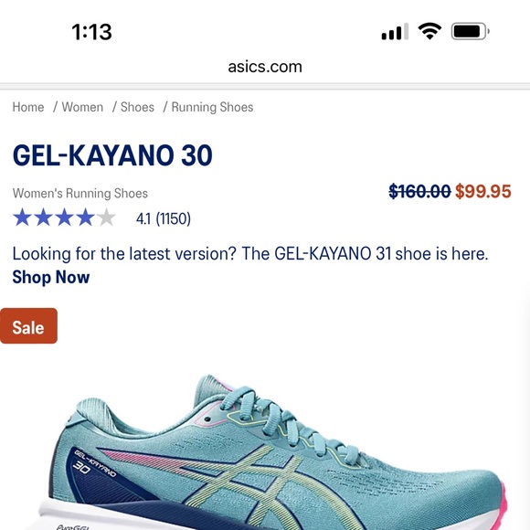Viewport: 530px width, 530px height.
Task: Click the first rating star
Action: click(22, 217)
